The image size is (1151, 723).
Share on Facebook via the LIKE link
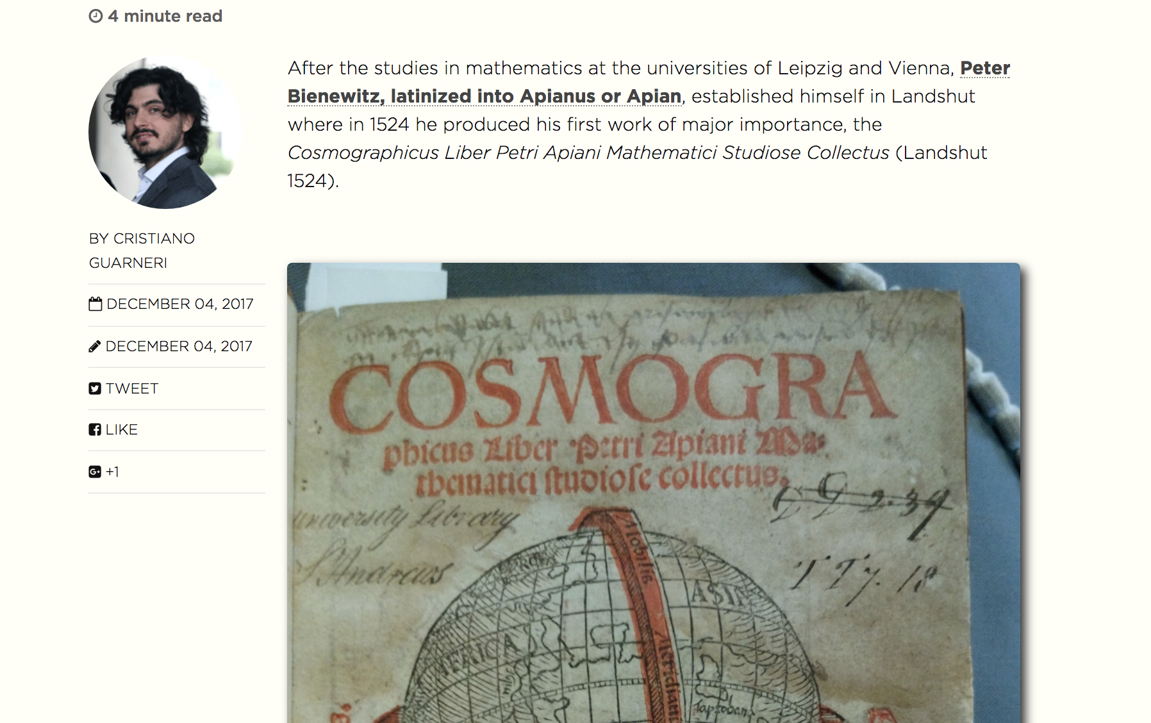coord(113,429)
